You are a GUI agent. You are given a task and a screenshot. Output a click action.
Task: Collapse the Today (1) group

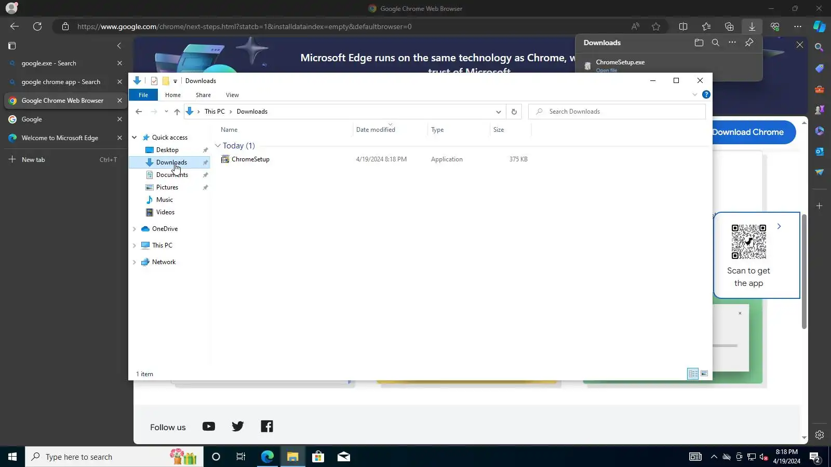[218, 146]
